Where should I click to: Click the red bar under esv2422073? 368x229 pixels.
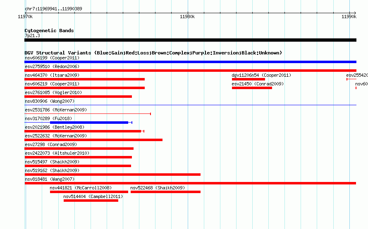coord(78,157)
